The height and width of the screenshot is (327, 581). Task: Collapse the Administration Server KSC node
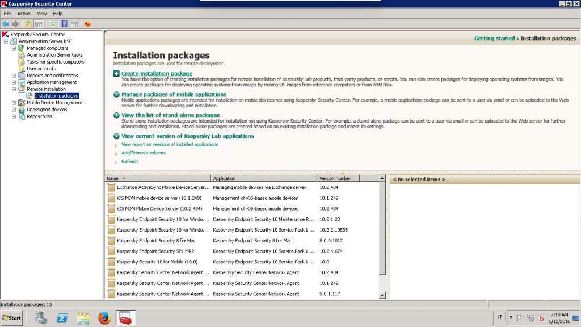[6, 41]
